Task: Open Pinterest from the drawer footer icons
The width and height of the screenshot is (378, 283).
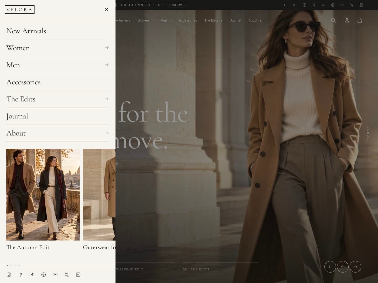Action: click(x=44, y=275)
